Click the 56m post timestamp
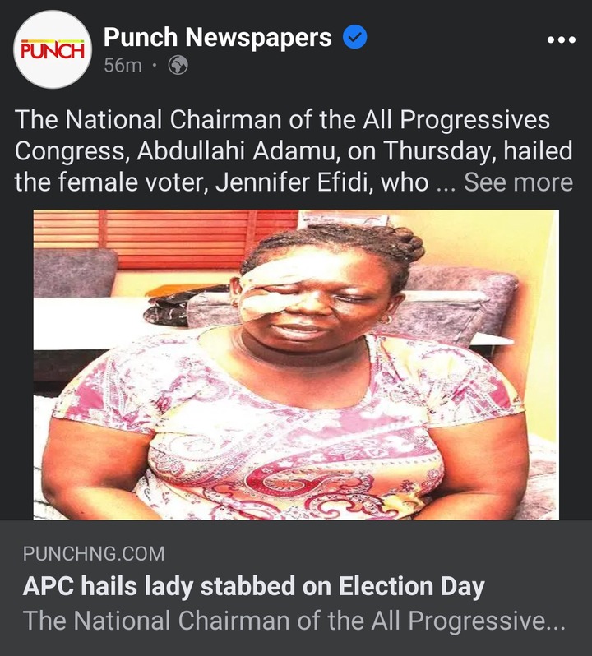The image size is (592, 656). pyautogui.click(x=123, y=65)
